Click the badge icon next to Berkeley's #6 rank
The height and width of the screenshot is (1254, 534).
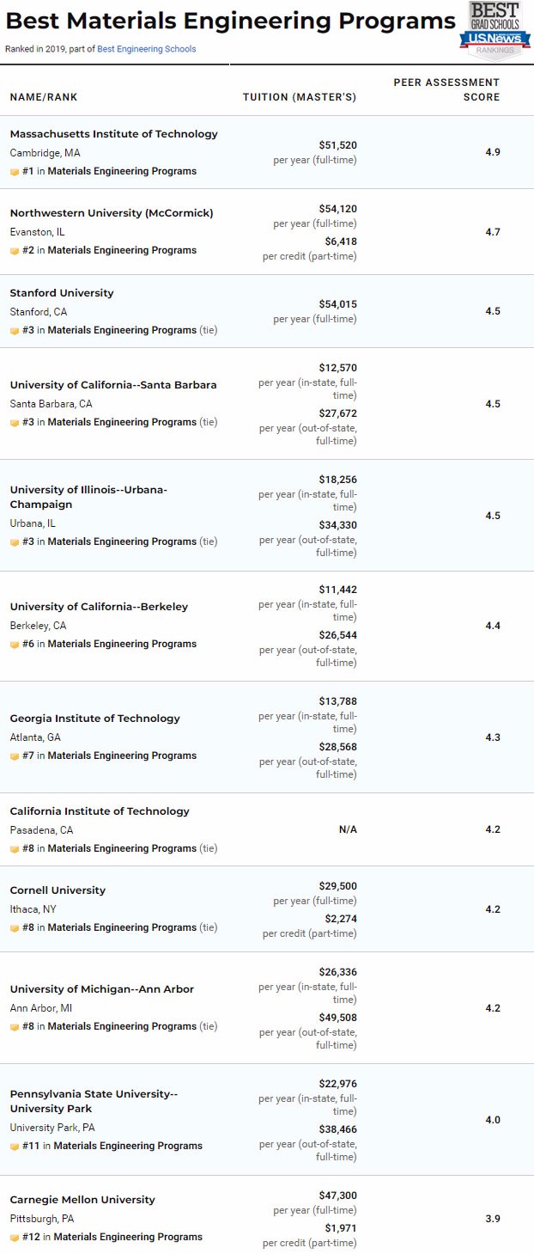[x=15, y=645]
